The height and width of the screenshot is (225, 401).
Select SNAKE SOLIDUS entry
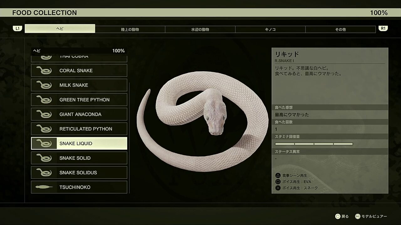tap(79, 172)
